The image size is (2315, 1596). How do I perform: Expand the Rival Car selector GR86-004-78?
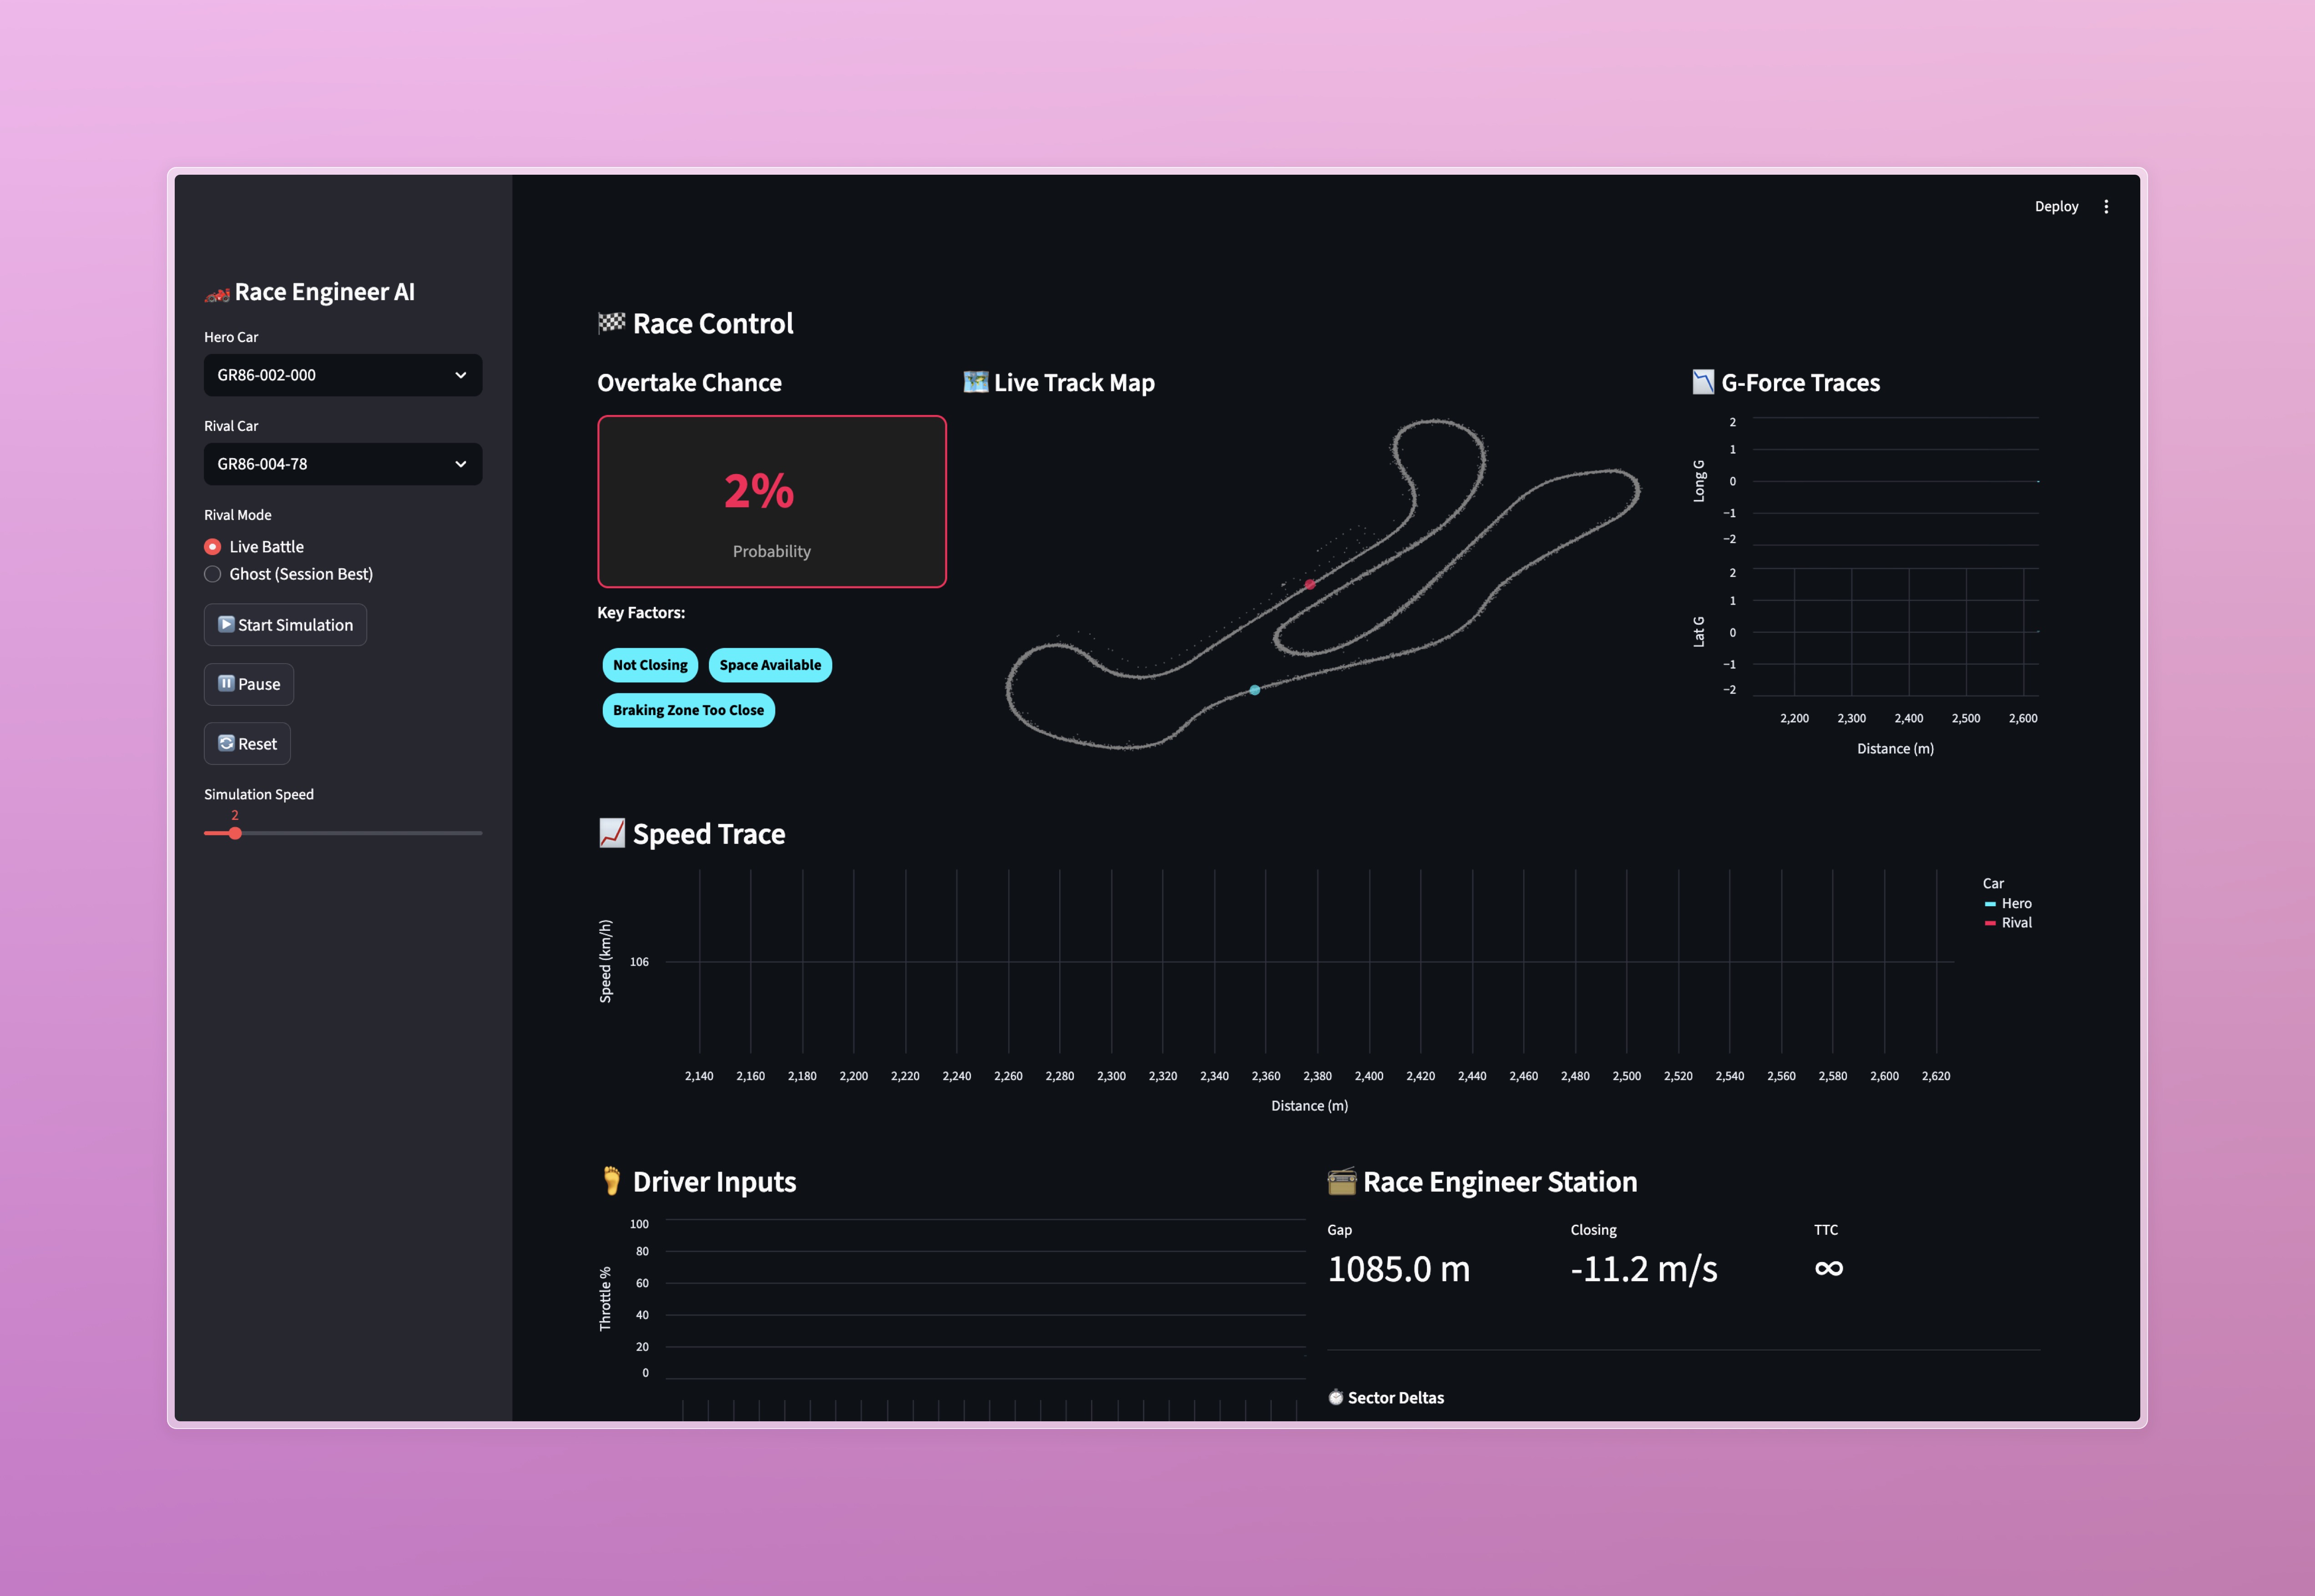click(x=342, y=464)
